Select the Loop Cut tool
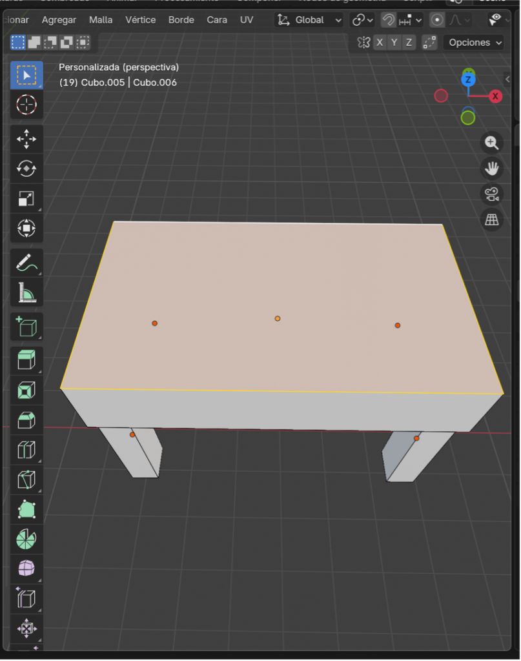The width and height of the screenshot is (521, 661). [26, 450]
